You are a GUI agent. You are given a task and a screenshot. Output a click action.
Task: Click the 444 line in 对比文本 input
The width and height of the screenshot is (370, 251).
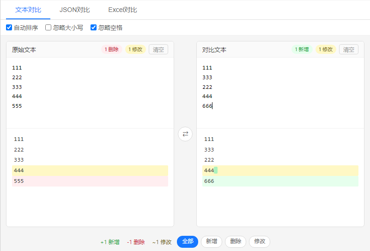(207, 96)
